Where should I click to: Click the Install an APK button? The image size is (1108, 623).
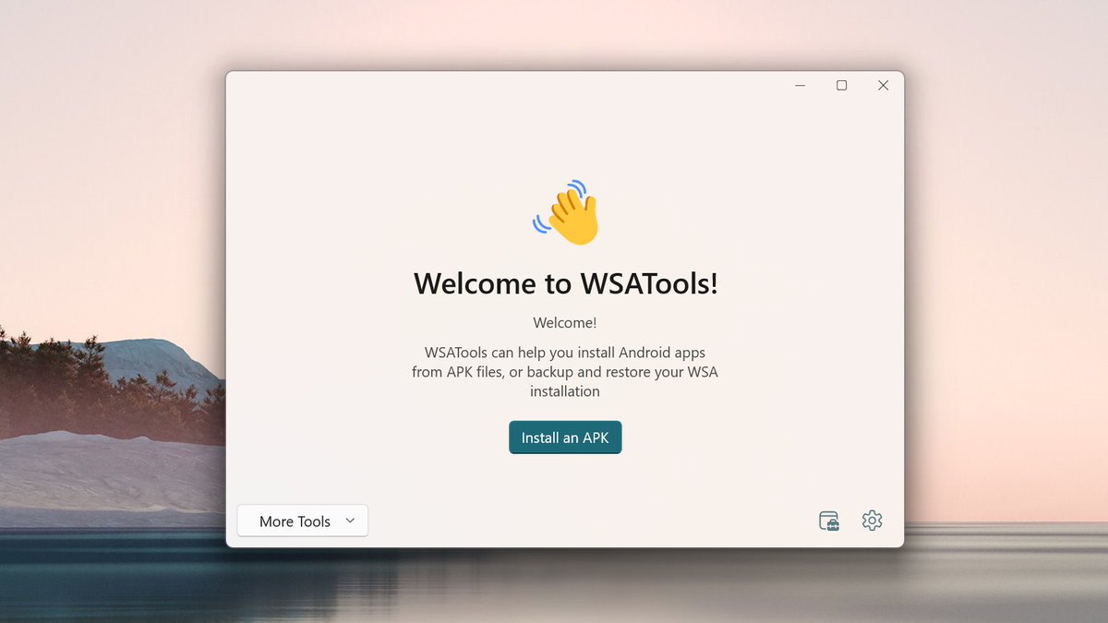click(x=565, y=437)
